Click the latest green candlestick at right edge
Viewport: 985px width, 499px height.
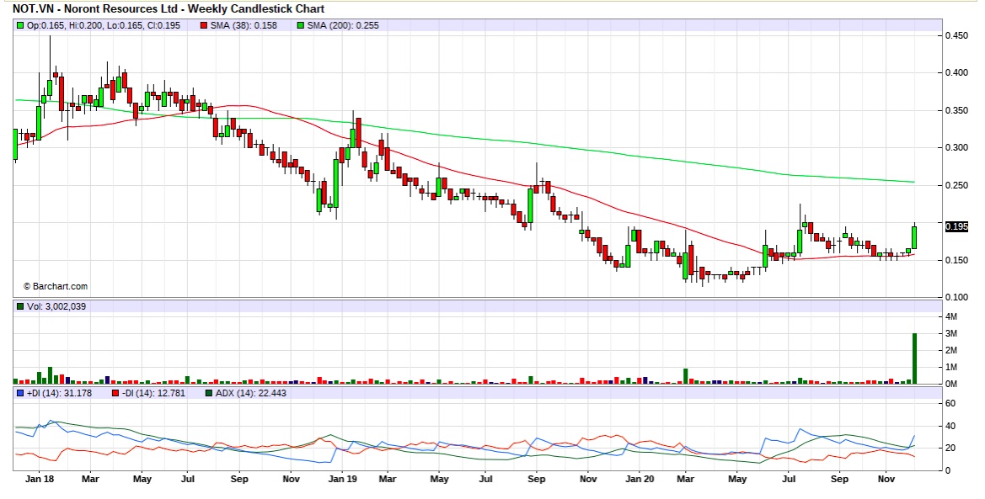tap(914, 237)
